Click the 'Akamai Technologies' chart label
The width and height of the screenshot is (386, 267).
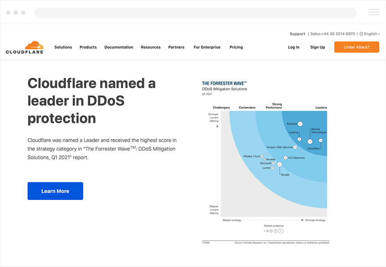pyautogui.click(x=319, y=131)
